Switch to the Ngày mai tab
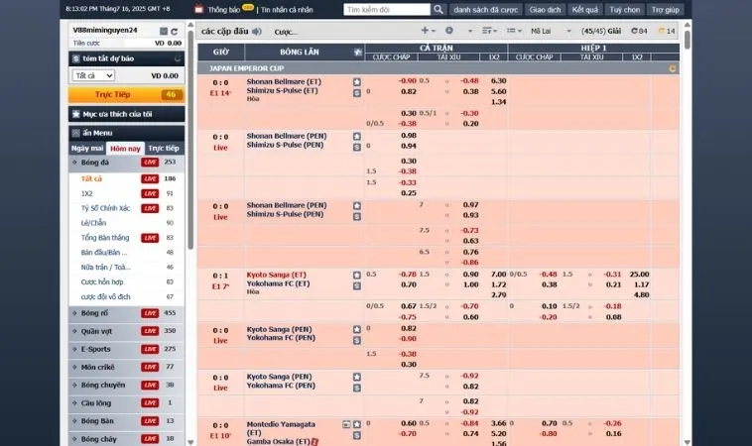 point(87,148)
